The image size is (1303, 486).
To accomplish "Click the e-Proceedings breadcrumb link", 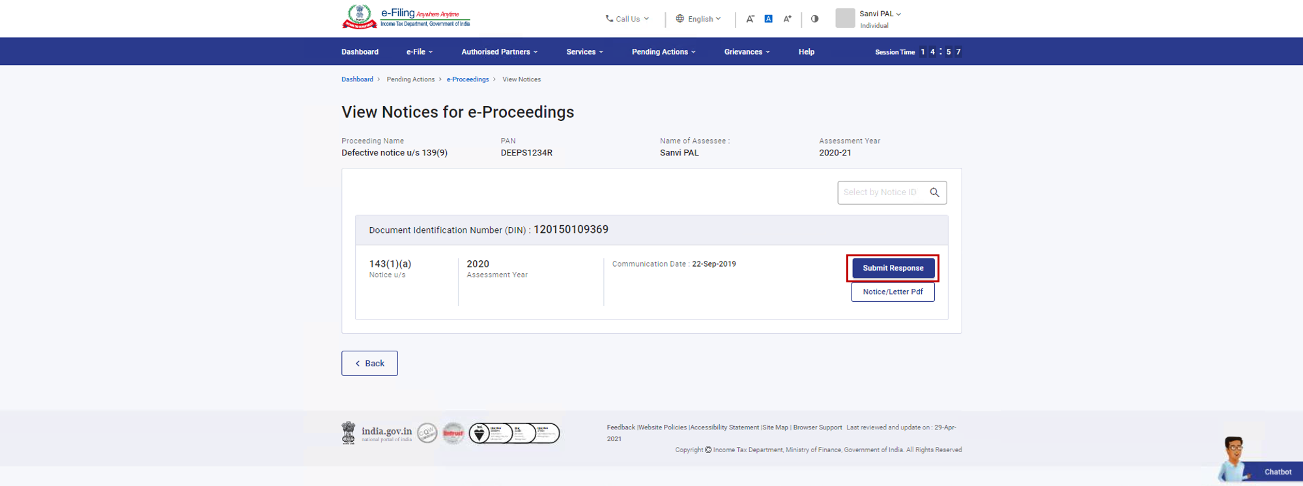I will [x=468, y=79].
